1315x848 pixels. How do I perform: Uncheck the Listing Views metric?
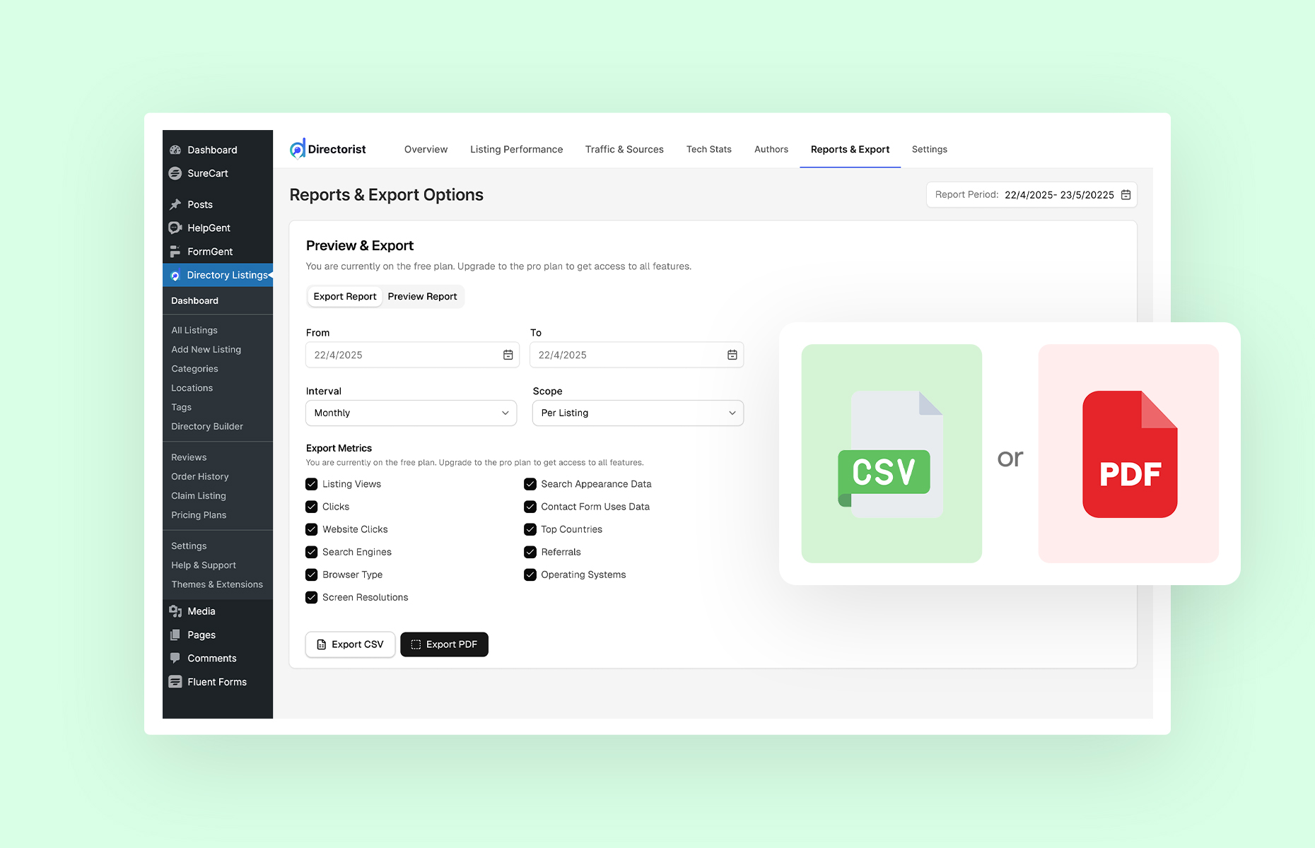(311, 484)
